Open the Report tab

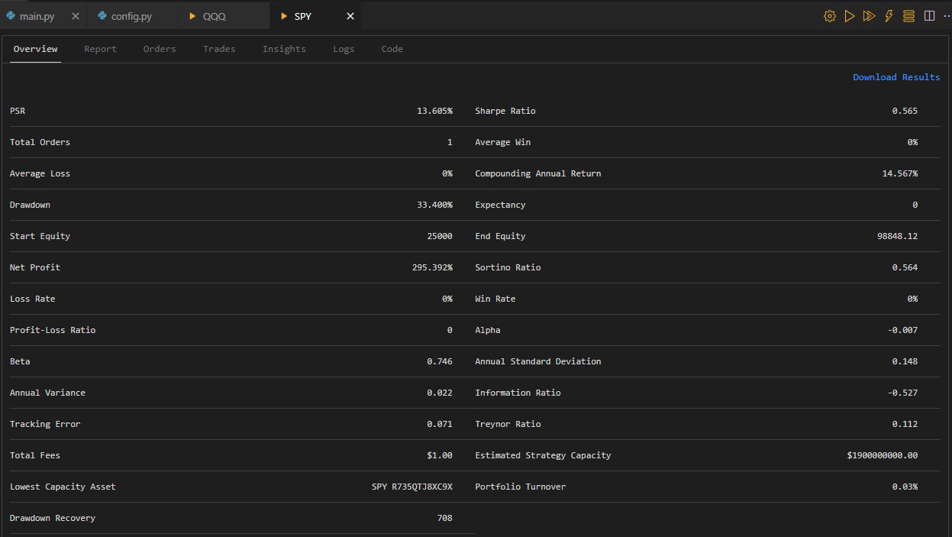click(x=100, y=49)
